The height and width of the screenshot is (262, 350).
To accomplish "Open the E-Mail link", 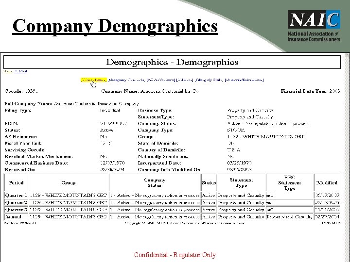I will (21, 71).
